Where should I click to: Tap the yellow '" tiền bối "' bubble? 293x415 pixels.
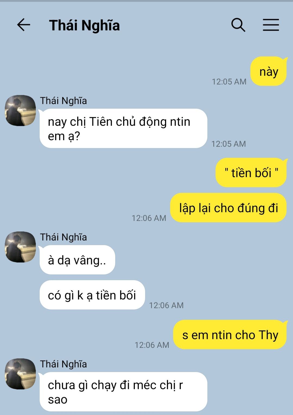coord(251,173)
